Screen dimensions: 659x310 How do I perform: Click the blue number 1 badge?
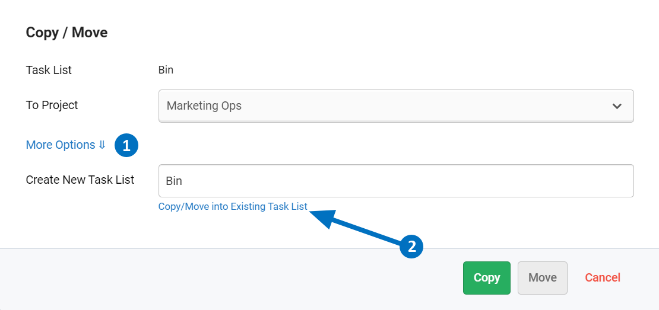pos(126,145)
